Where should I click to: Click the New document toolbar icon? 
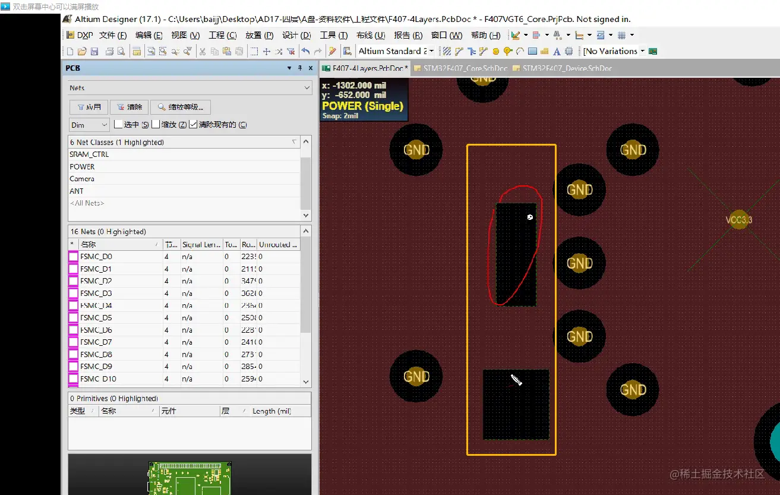click(70, 51)
